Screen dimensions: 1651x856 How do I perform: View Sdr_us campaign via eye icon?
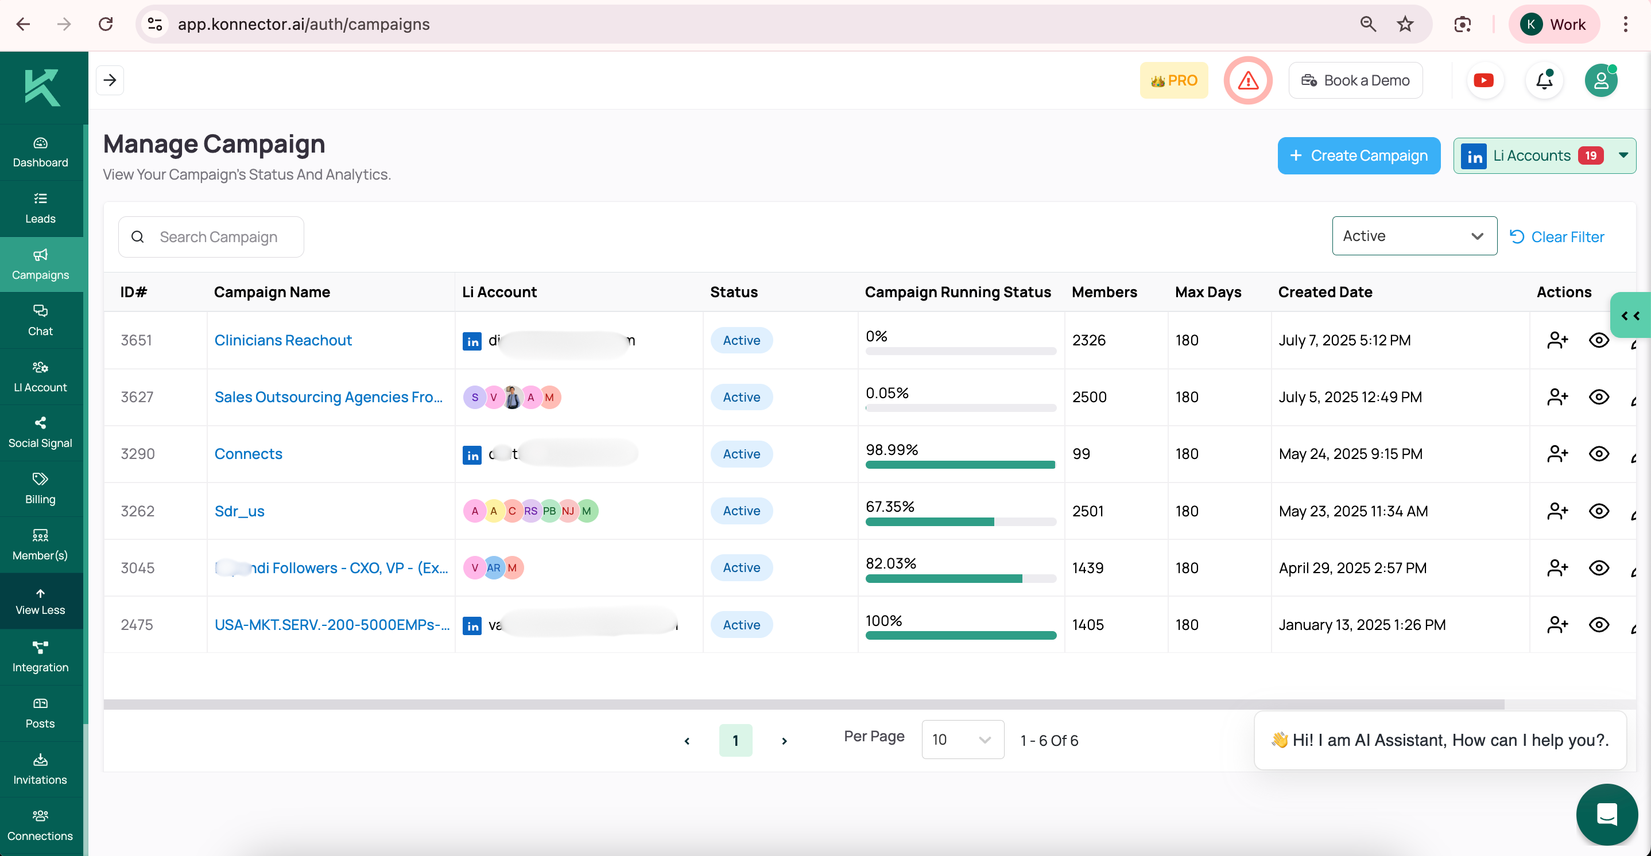pyautogui.click(x=1598, y=511)
